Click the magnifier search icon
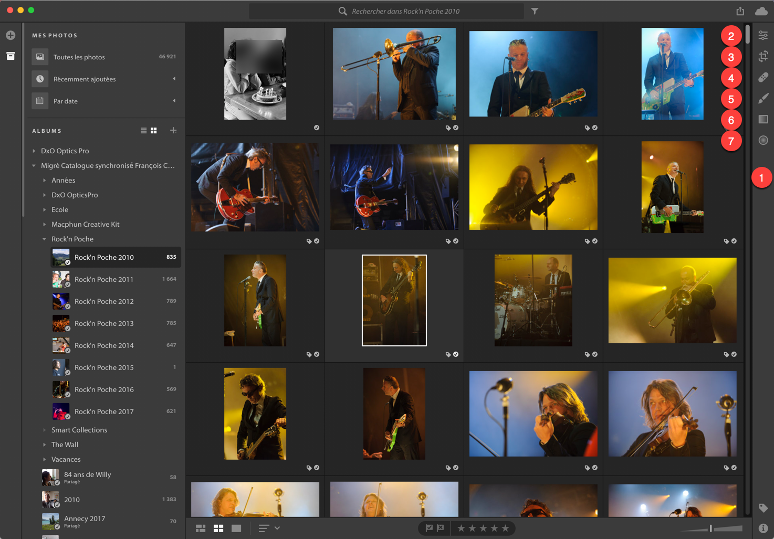The height and width of the screenshot is (539, 774). (342, 11)
